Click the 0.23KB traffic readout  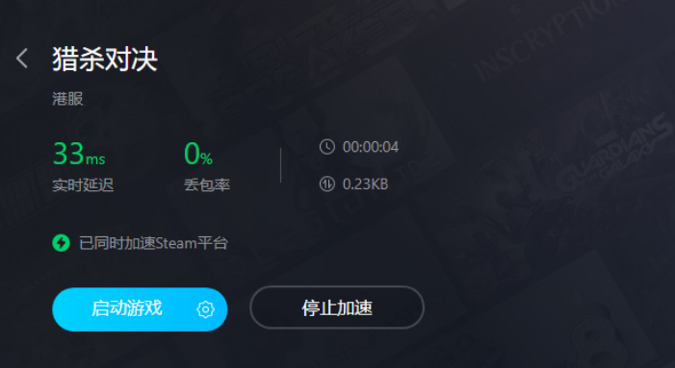tap(366, 184)
